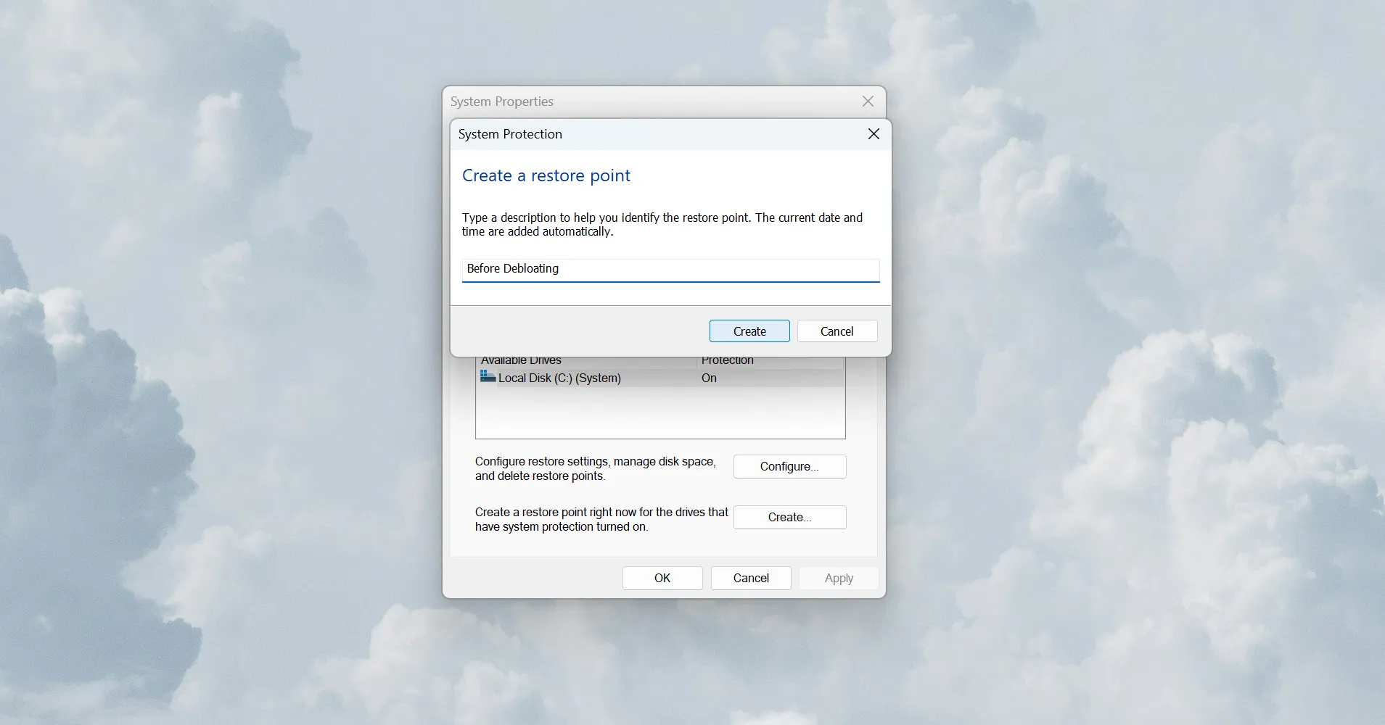Click Create... in System Properties
The height and width of the screenshot is (725, 1385).
pos(789,517)
